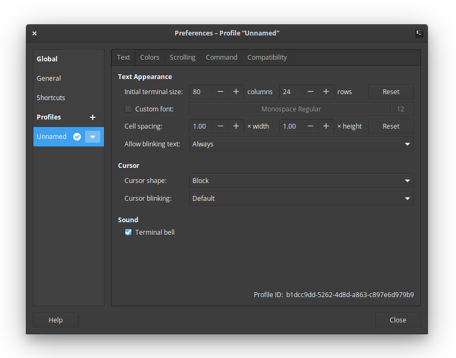The width and height of the screenshot is (456, 358).
Task: Open the Cursor shape dropdown
Action: click(301, 181)
